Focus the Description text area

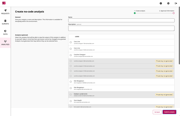coord(121,28)
